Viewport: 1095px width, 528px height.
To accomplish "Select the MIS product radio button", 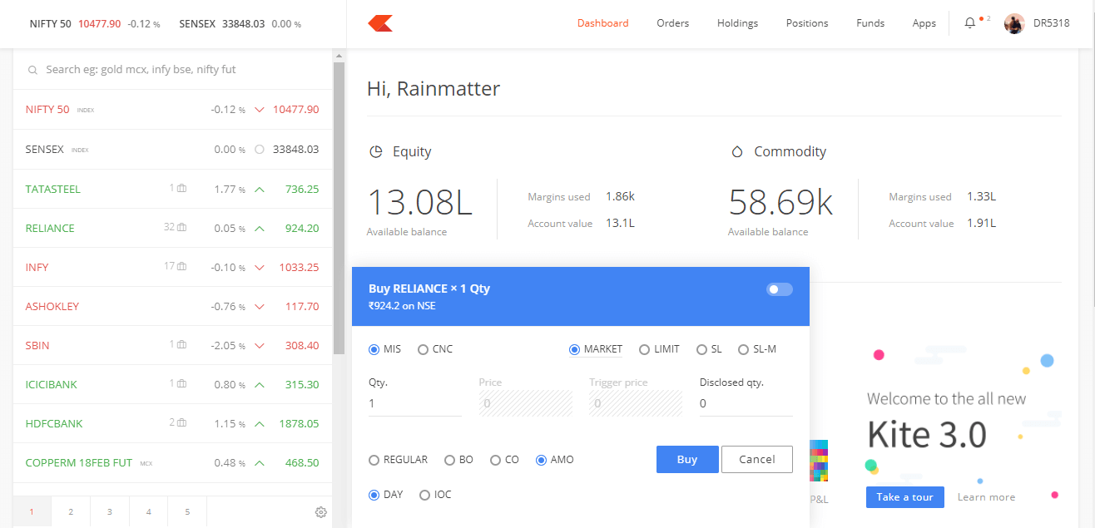I will pos(374,349).
